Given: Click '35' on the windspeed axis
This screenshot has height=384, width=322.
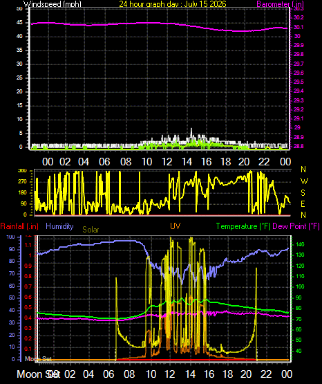Looking at the screenshot, I should [19, 51].
